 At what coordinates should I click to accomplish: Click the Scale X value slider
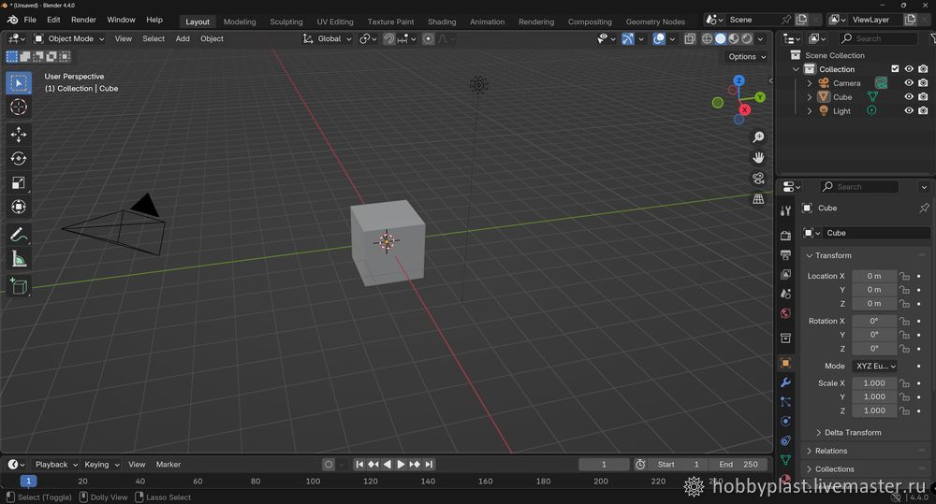coord(874,383)
